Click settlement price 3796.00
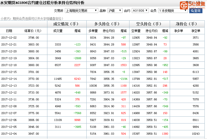 tap(33, 38)
